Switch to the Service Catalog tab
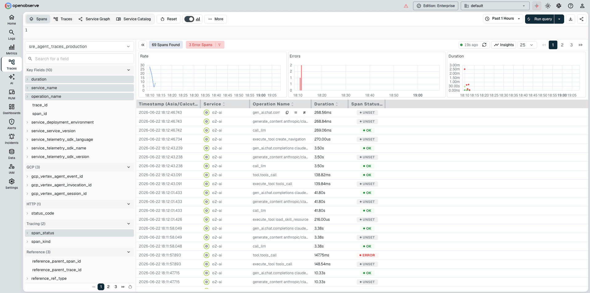 point(134,19)
